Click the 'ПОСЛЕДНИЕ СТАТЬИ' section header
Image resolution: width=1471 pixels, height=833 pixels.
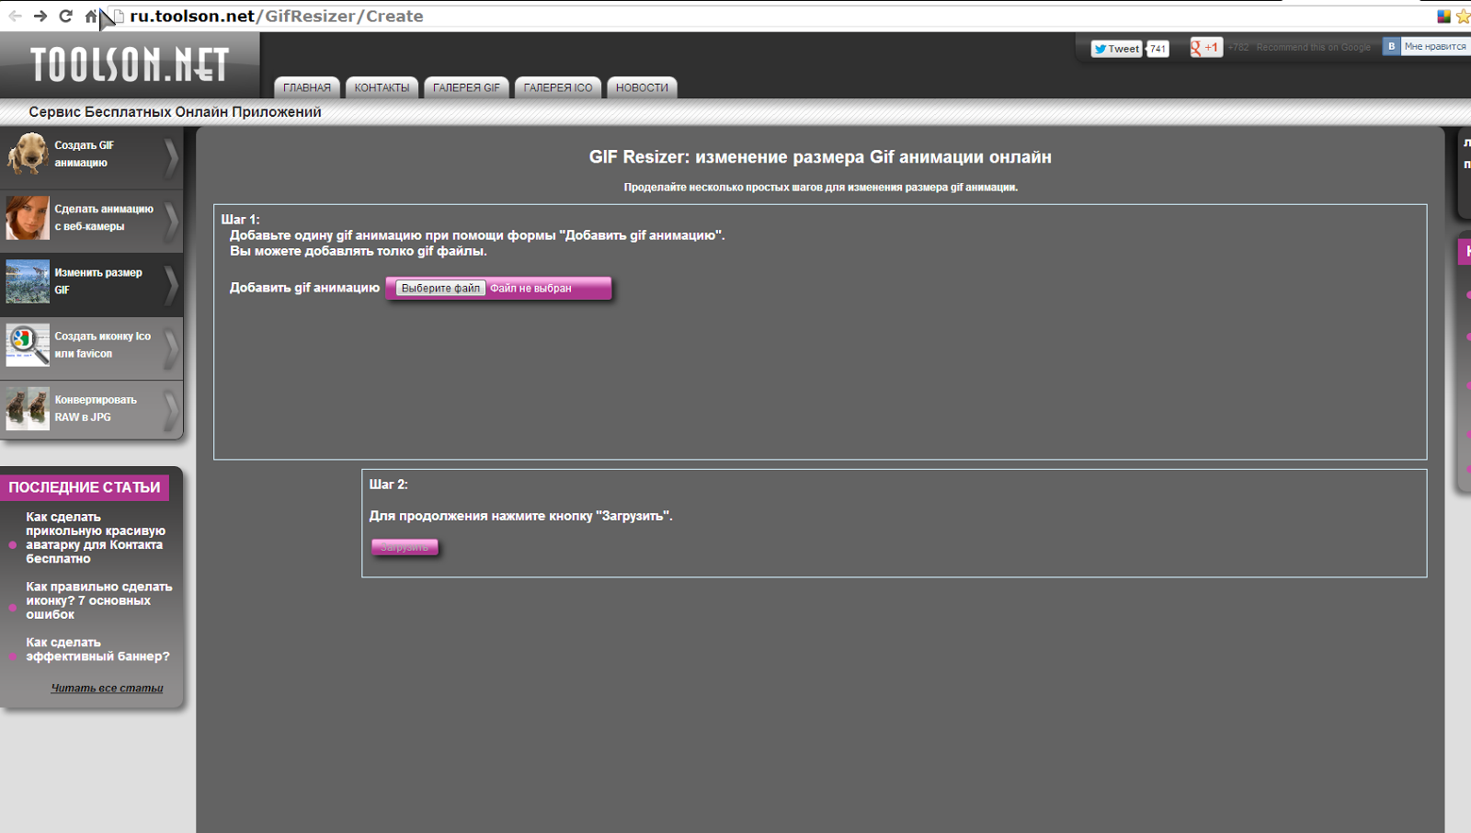pos(85,487)
